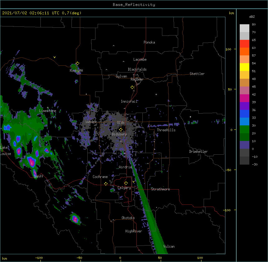Click the Cochrane city label

[x=100, y=177]
